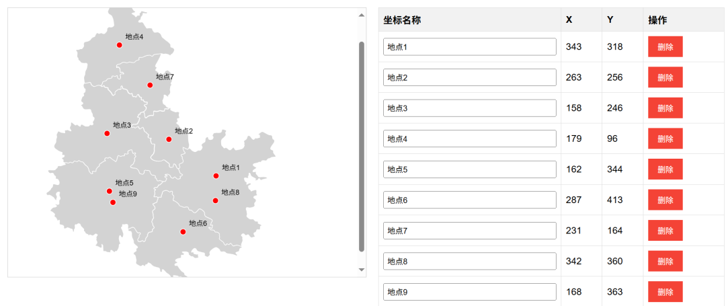This screenshot has height=306, width=726.
Task: Click Y value 363 in the table
Action: (x=615, y=292)
